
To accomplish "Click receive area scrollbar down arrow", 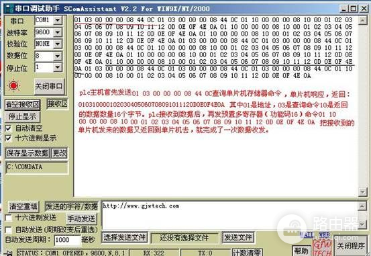I will pos(362,191).
